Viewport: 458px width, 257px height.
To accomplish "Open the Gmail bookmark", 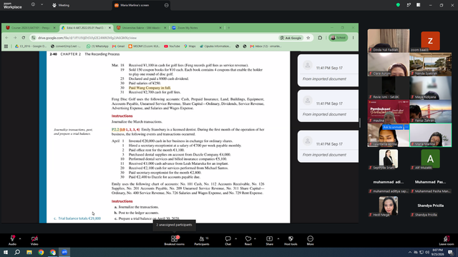I will coord(118,46).
